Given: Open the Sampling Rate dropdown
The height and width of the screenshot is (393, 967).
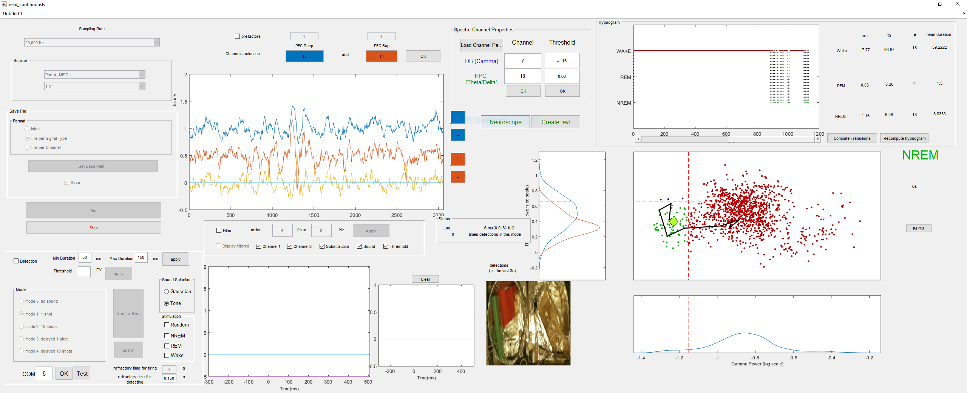Looking at the screenshot, I should pyautogui.click(x=156, y=42).
